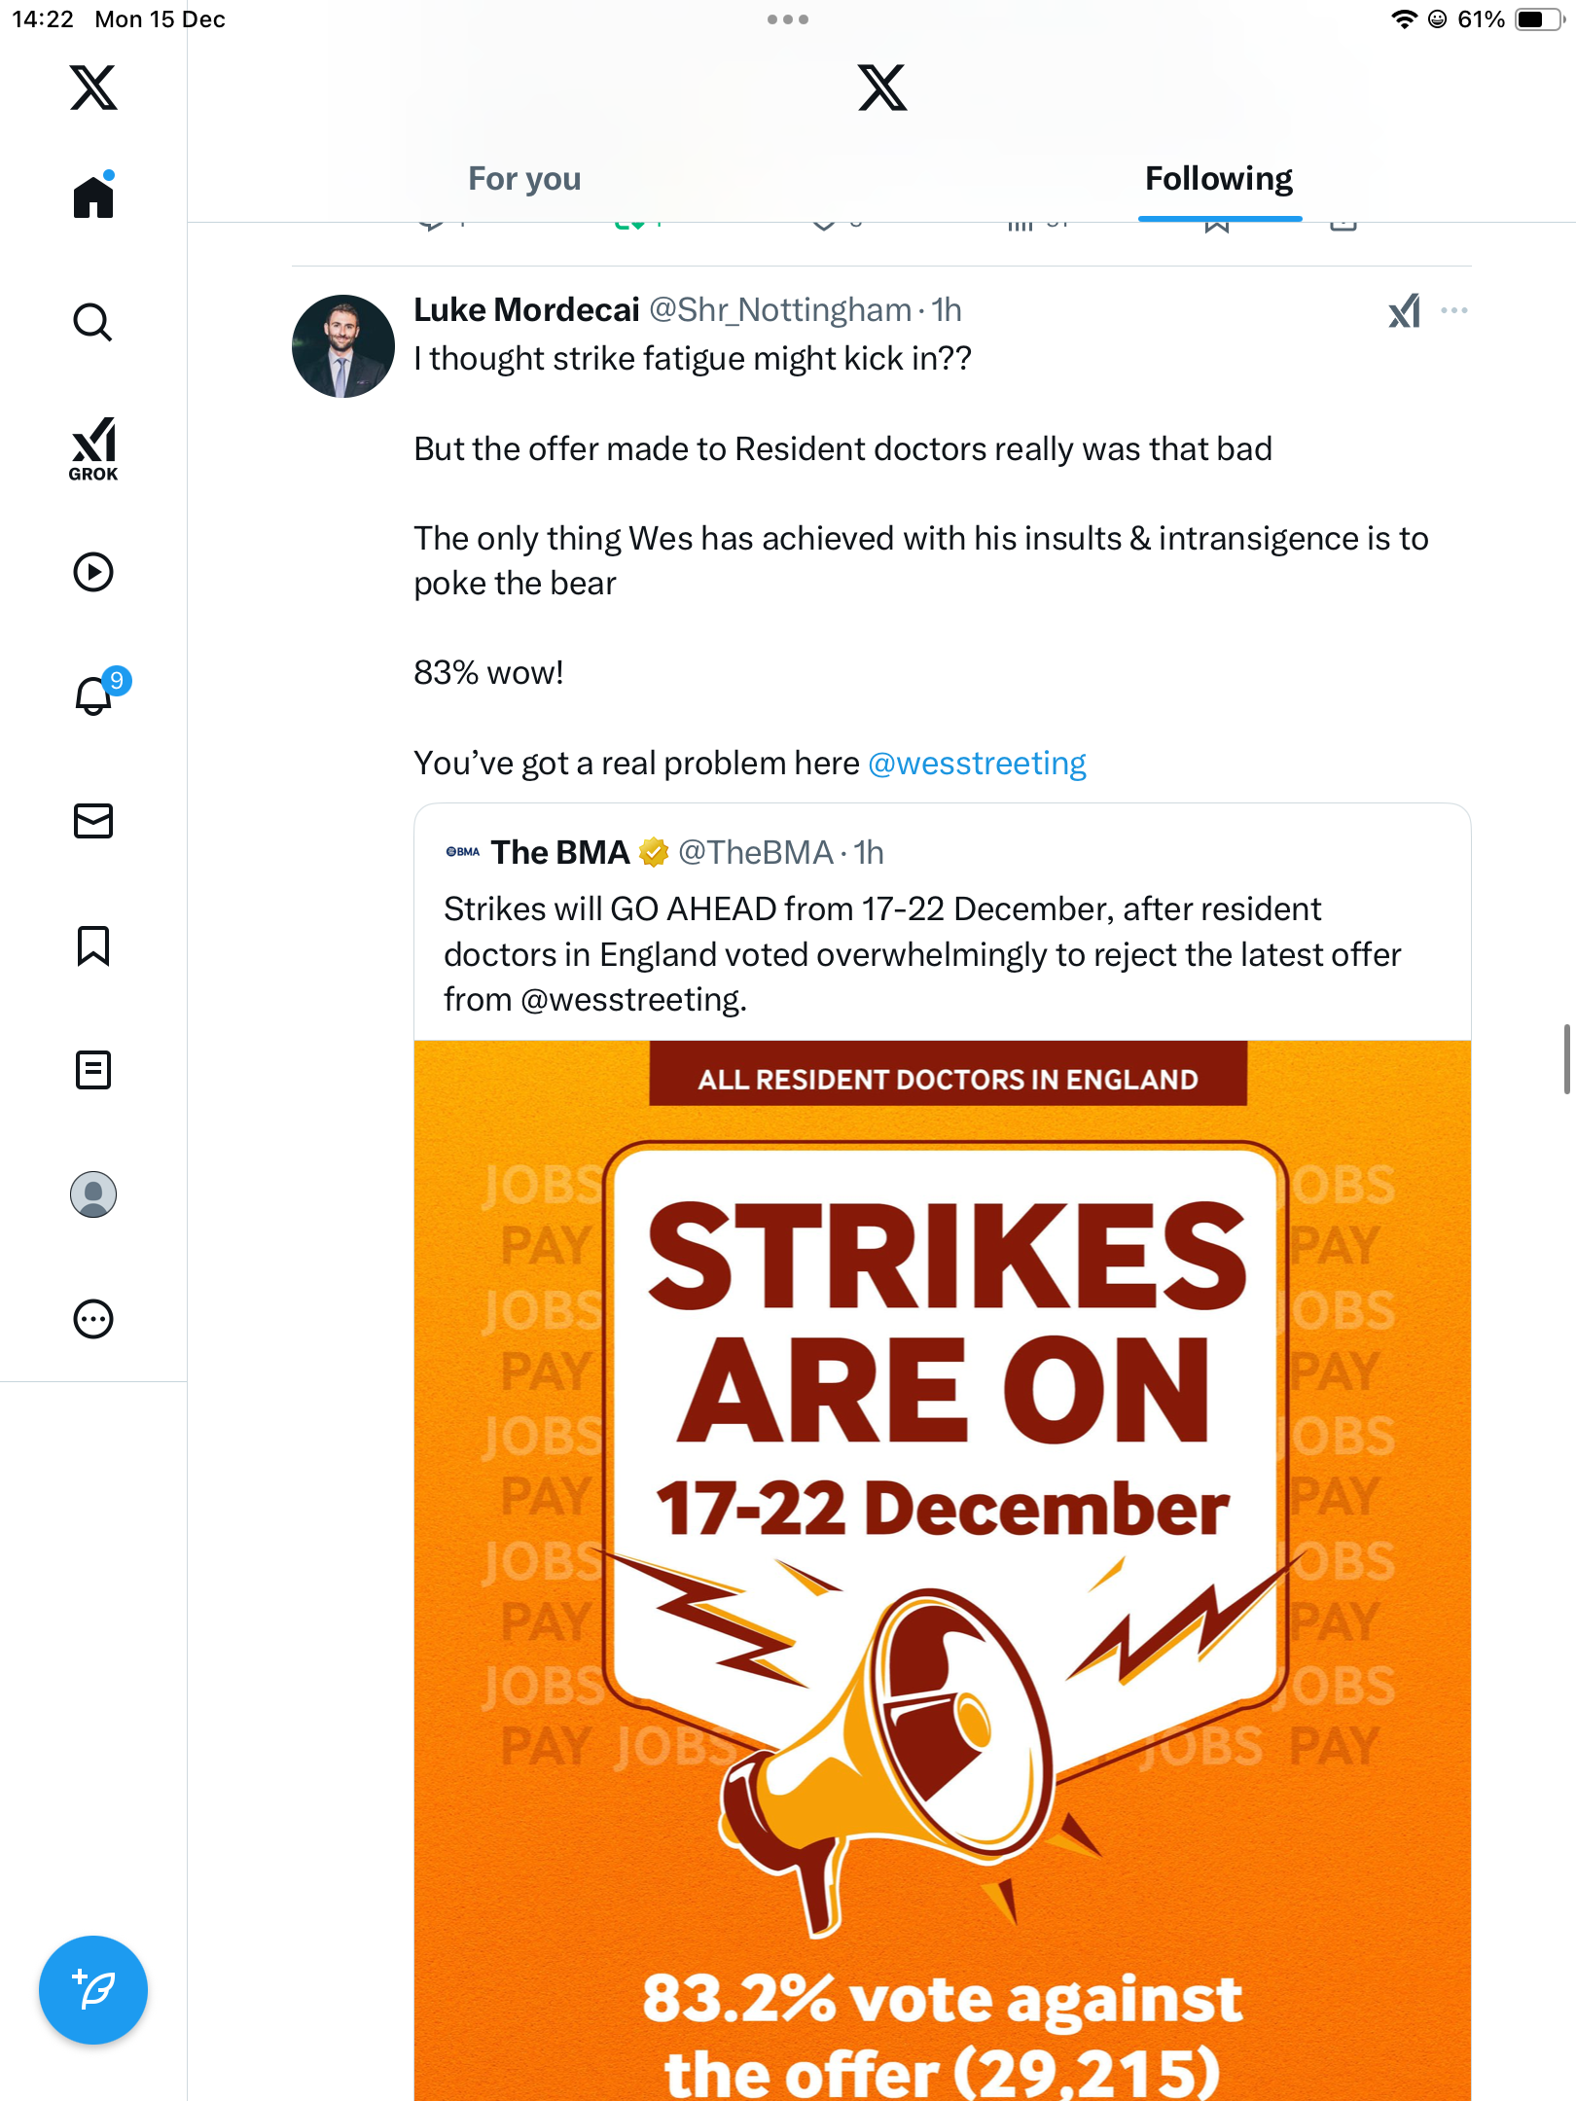This screenshot has width=1576, height=2101.
Task: Tap the three dots at top center
Action: (x=788, y=19)
